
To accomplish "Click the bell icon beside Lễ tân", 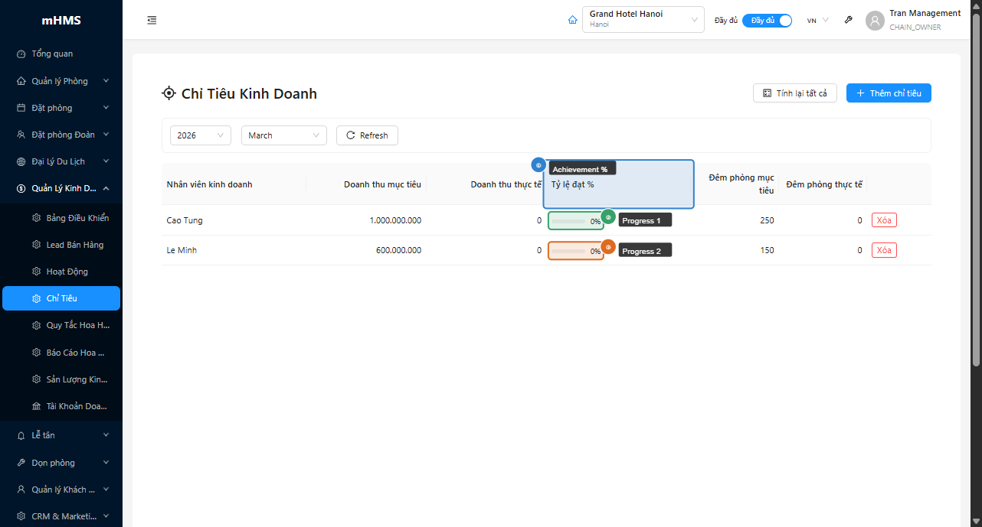I will coord(21,435).
